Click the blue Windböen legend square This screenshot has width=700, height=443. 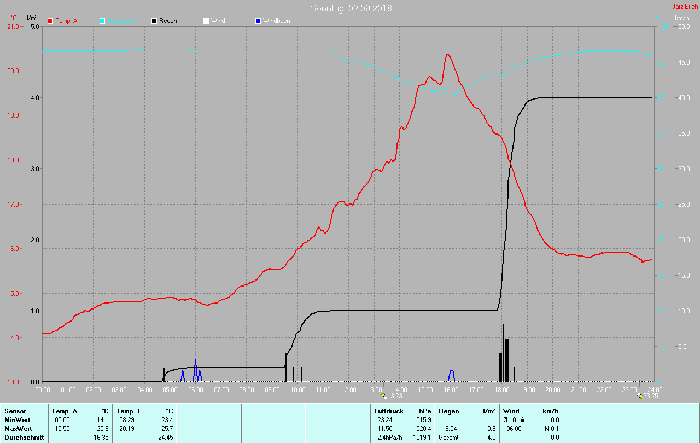pyautogui.click(x=258, y=21)
